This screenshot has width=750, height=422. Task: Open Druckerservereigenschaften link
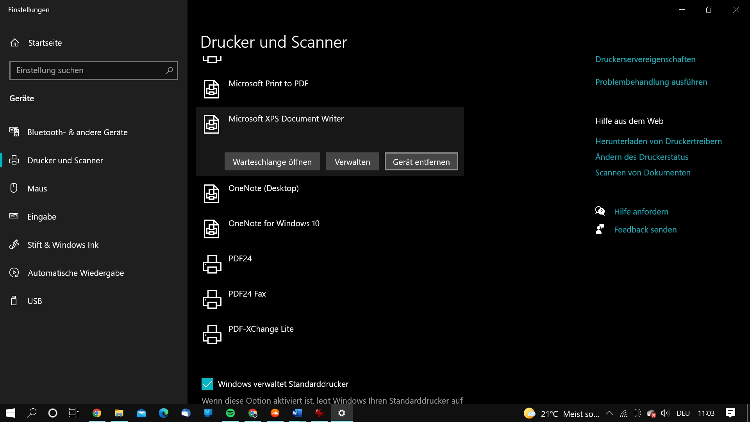[x=645, y=59]
